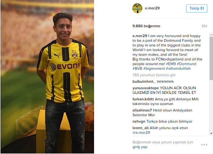This screenshot has width=213, height=154.
Task: Show the 9.886 beğenme likes list
Action: pos(146,26)
